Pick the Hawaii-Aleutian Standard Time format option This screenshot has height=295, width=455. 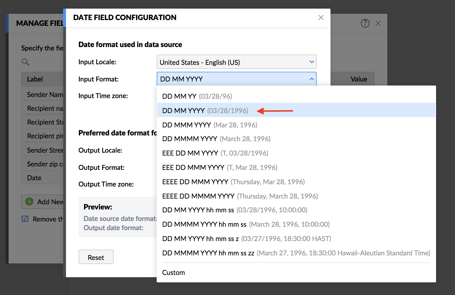296,253
